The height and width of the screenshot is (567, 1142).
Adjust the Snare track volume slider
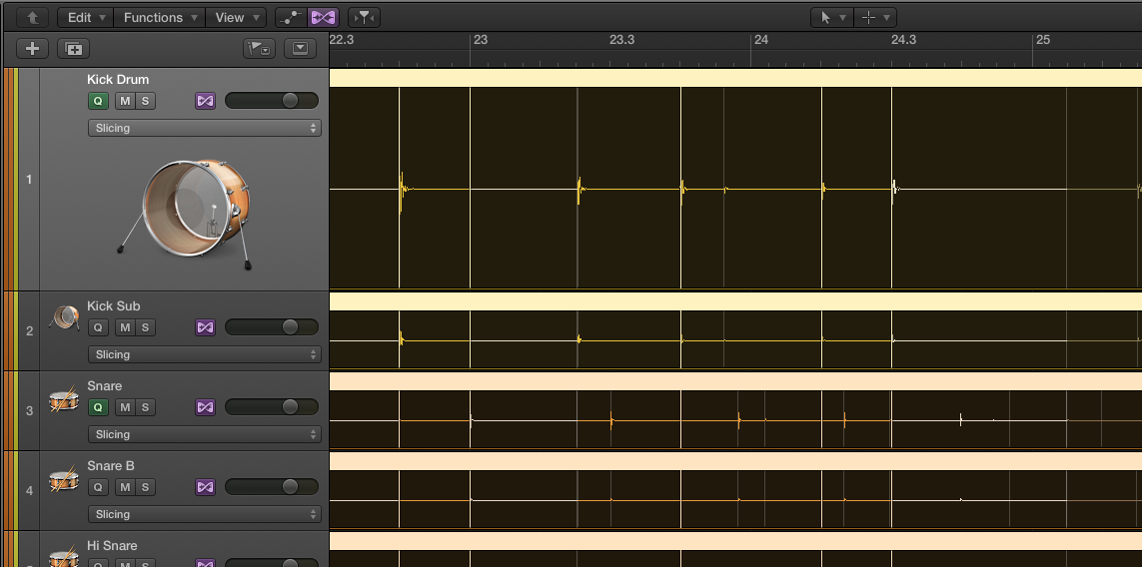(x=272, y=407)
